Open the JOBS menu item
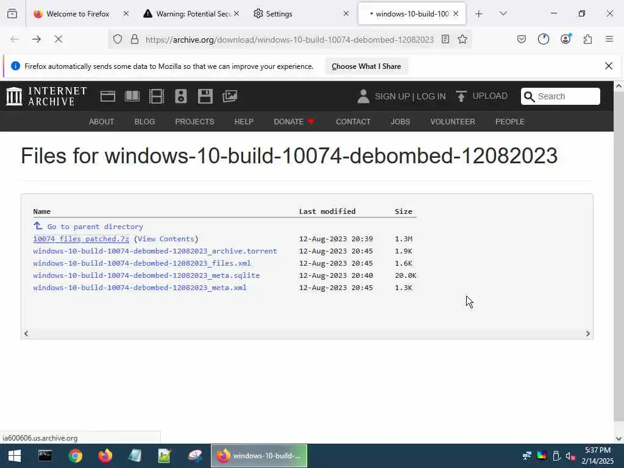 coord(400,122)
